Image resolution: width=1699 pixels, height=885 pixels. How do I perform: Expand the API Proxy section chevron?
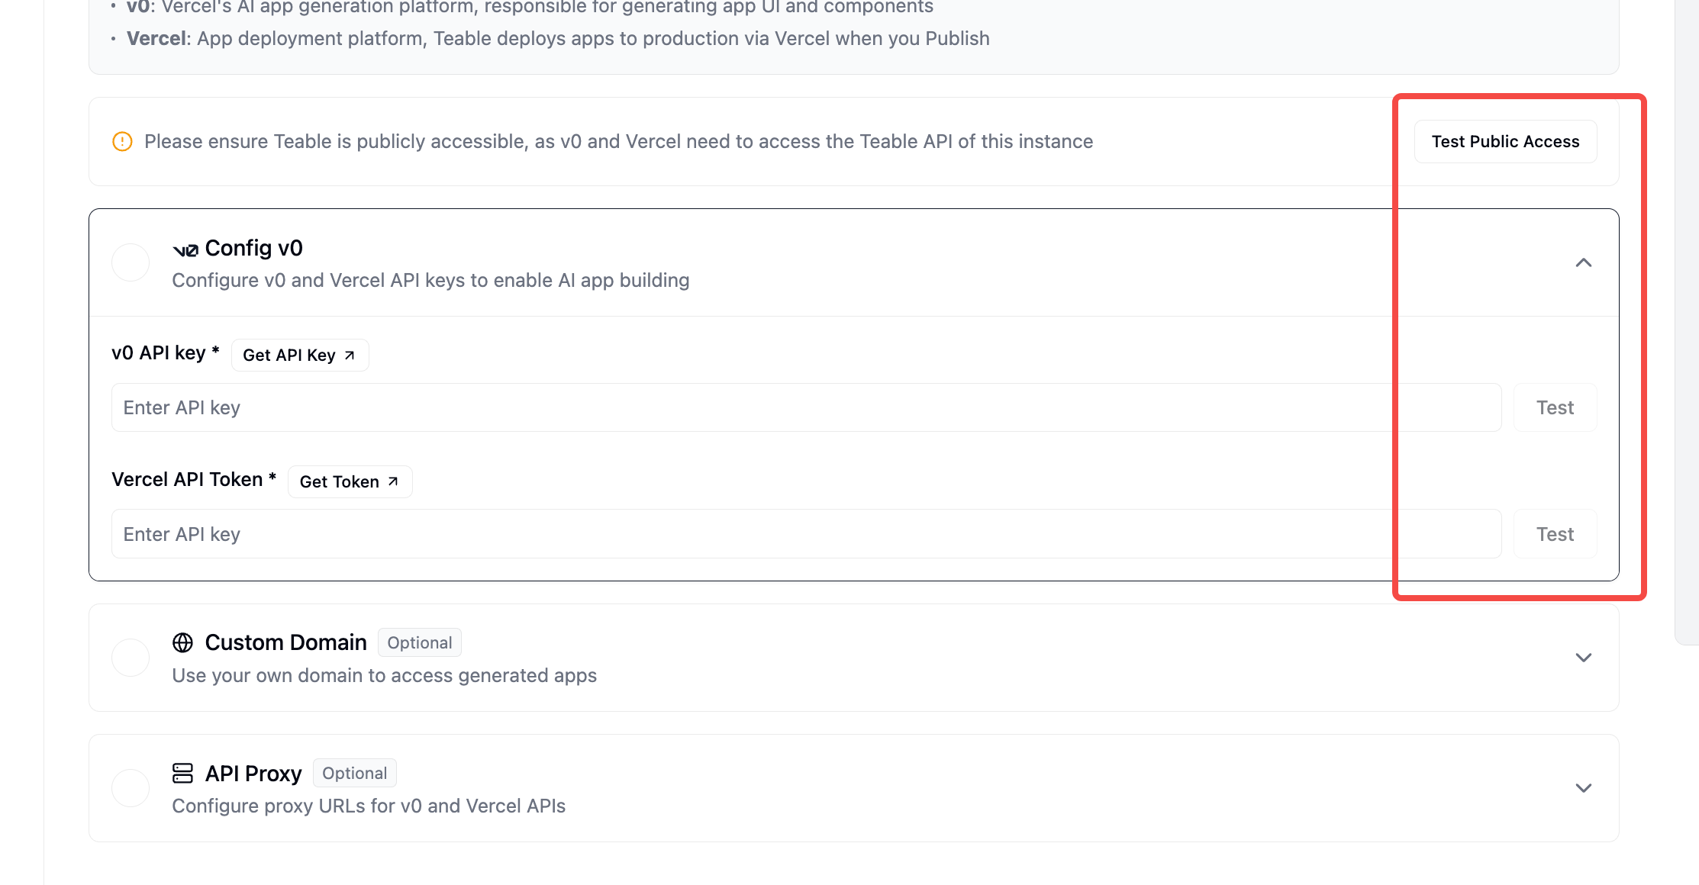click(1583, 788)
